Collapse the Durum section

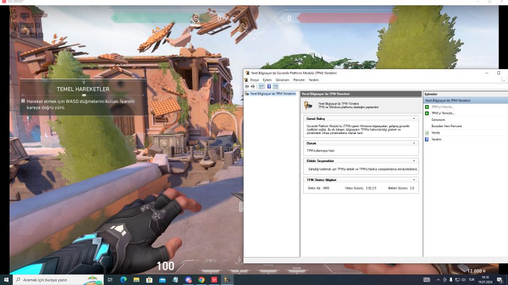[414, 143]
